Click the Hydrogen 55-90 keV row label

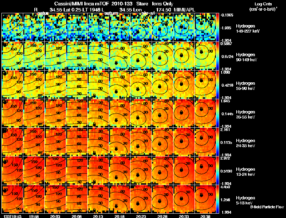(x=246, y=86)
